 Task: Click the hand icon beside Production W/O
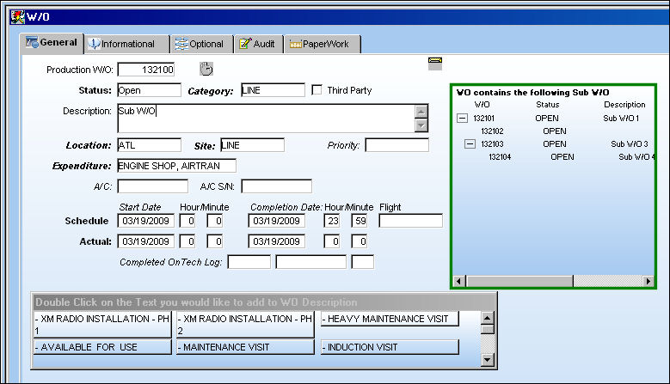[x=206, y=69]
